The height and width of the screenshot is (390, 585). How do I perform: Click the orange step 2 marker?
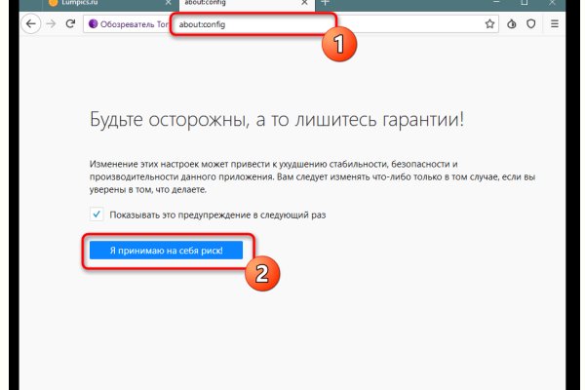pos(260,273)
